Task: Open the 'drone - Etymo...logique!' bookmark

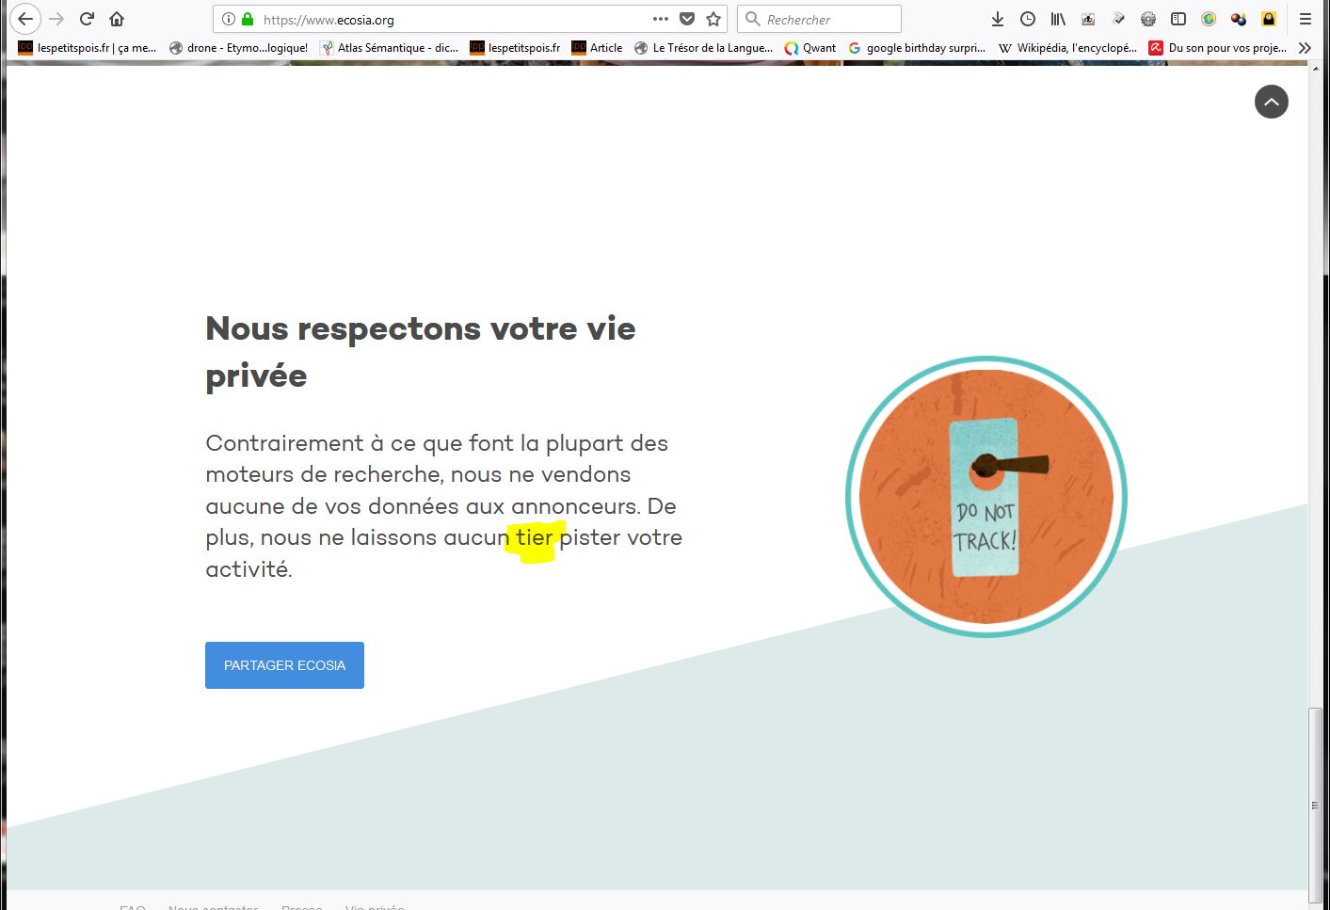Action: pyautogui.click(x=238, y=48)
